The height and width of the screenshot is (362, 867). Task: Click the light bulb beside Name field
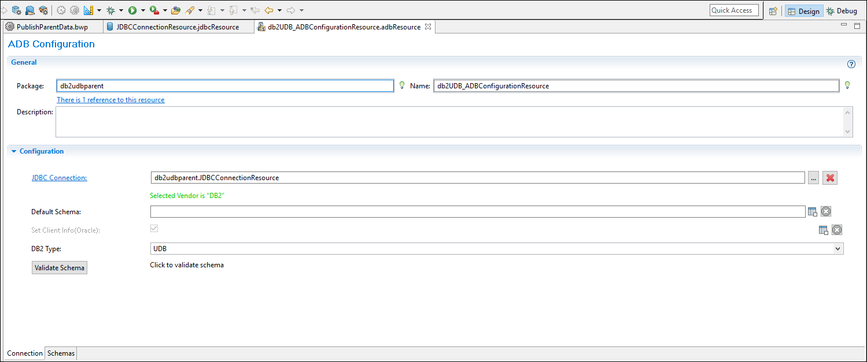click(x=847, y=85)
